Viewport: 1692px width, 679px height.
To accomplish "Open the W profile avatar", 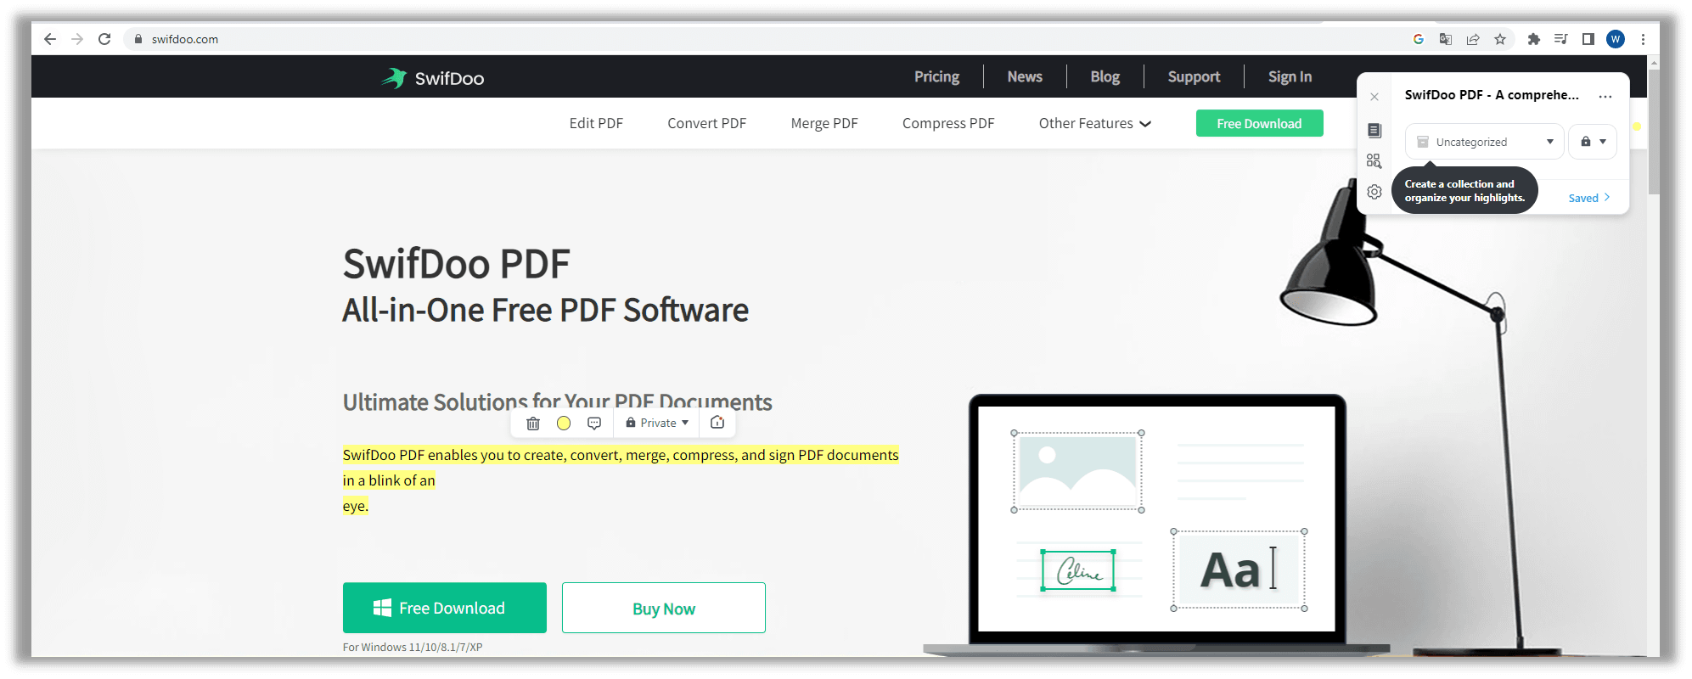I will [x=1616, y=39].
